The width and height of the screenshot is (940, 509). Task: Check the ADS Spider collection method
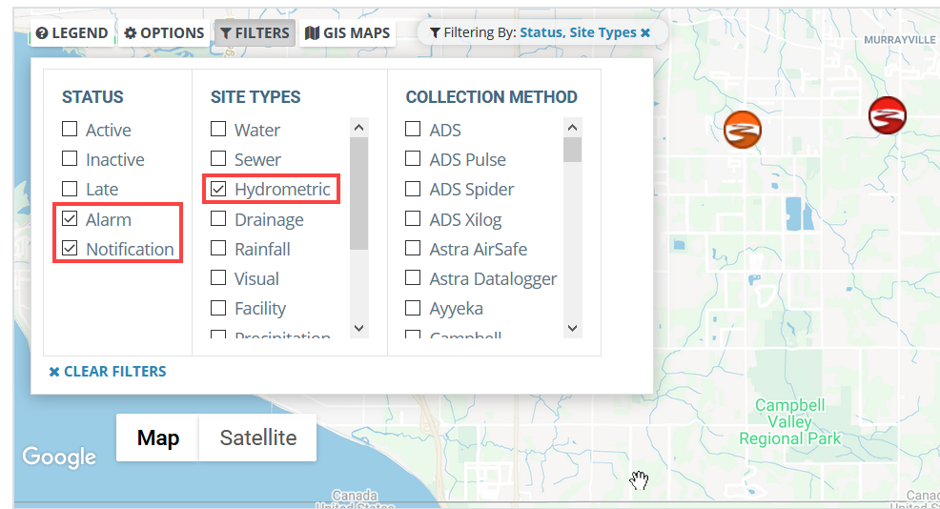(x=413, y=189)
